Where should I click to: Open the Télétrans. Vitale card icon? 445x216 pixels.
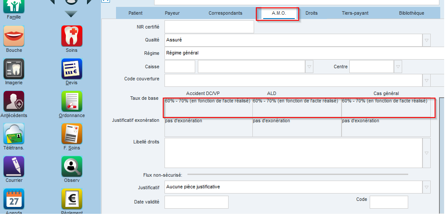(x=13, y=134)
